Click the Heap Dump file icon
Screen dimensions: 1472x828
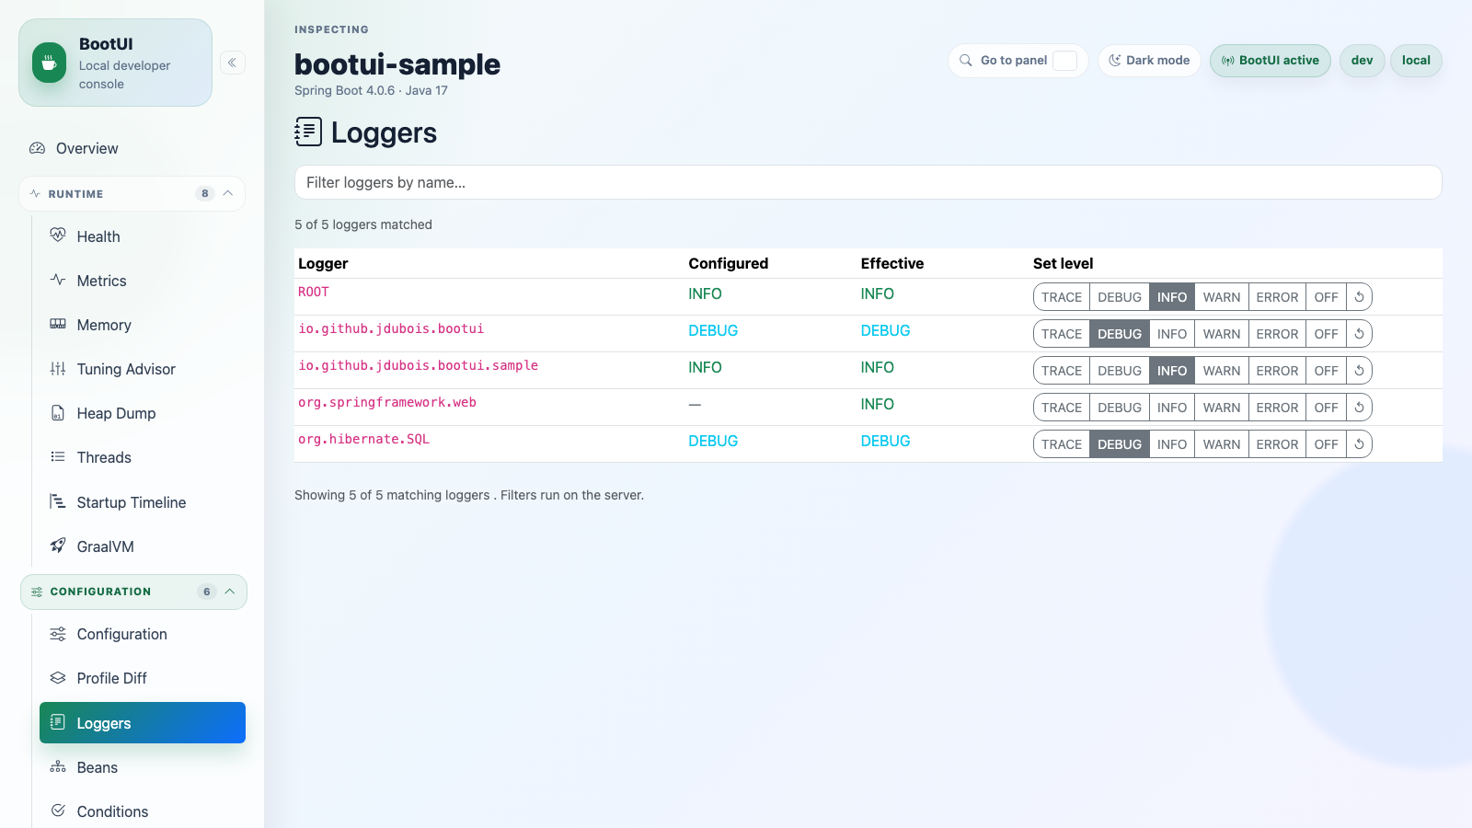coord(58,412)
